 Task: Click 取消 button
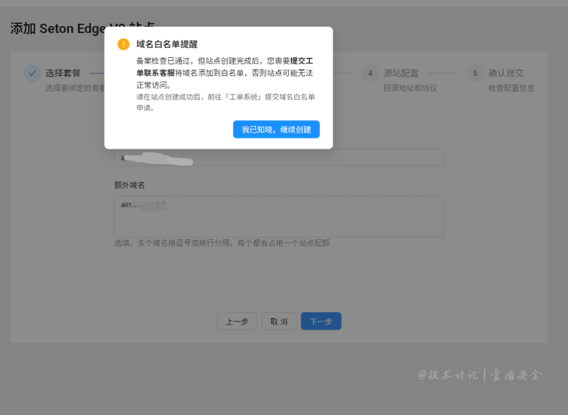[x=279, y=321]
